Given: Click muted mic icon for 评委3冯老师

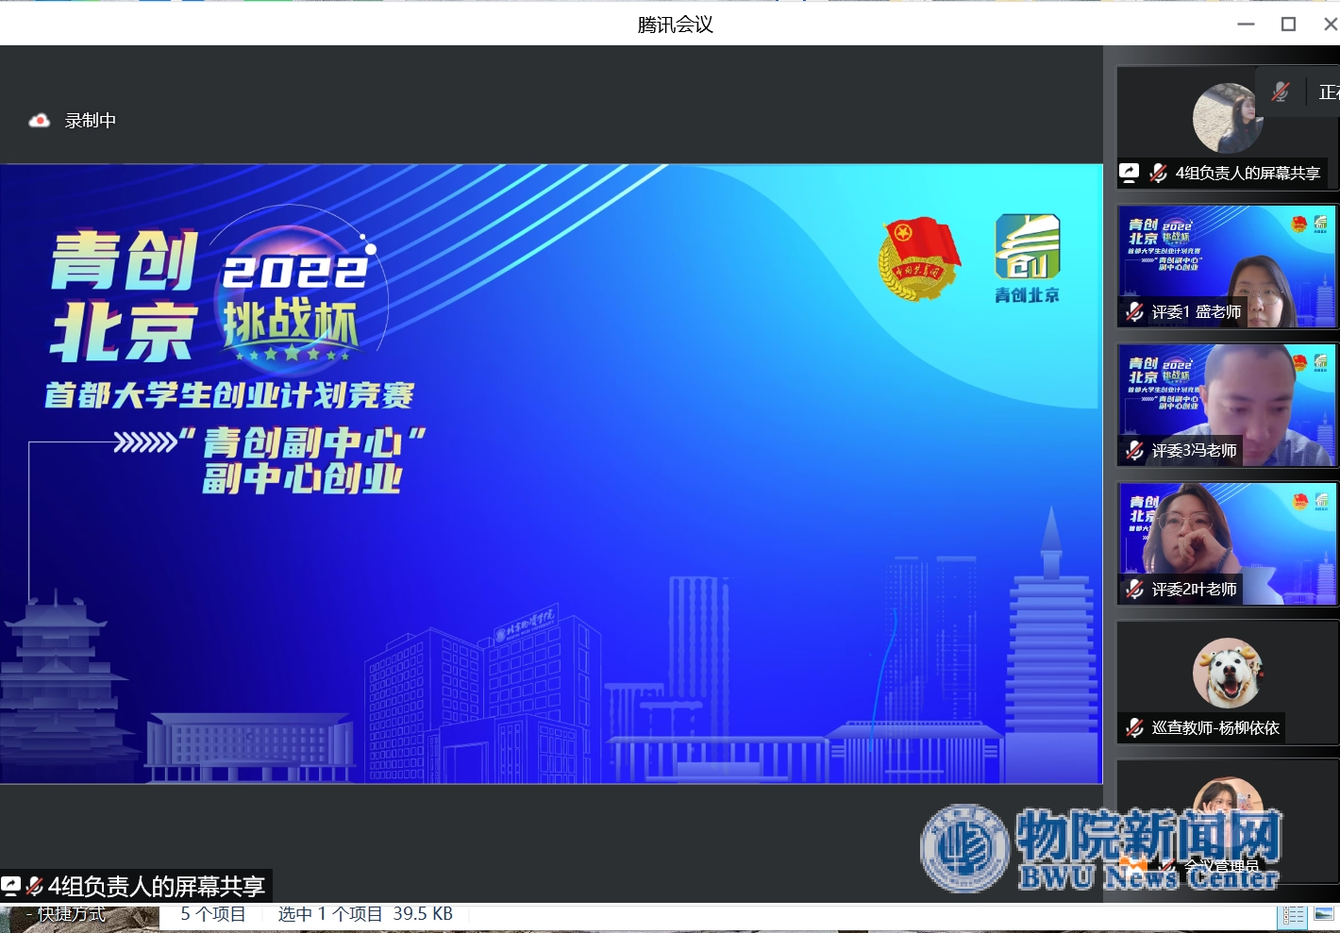Looking at the screenshot, I should (1135, 450).
